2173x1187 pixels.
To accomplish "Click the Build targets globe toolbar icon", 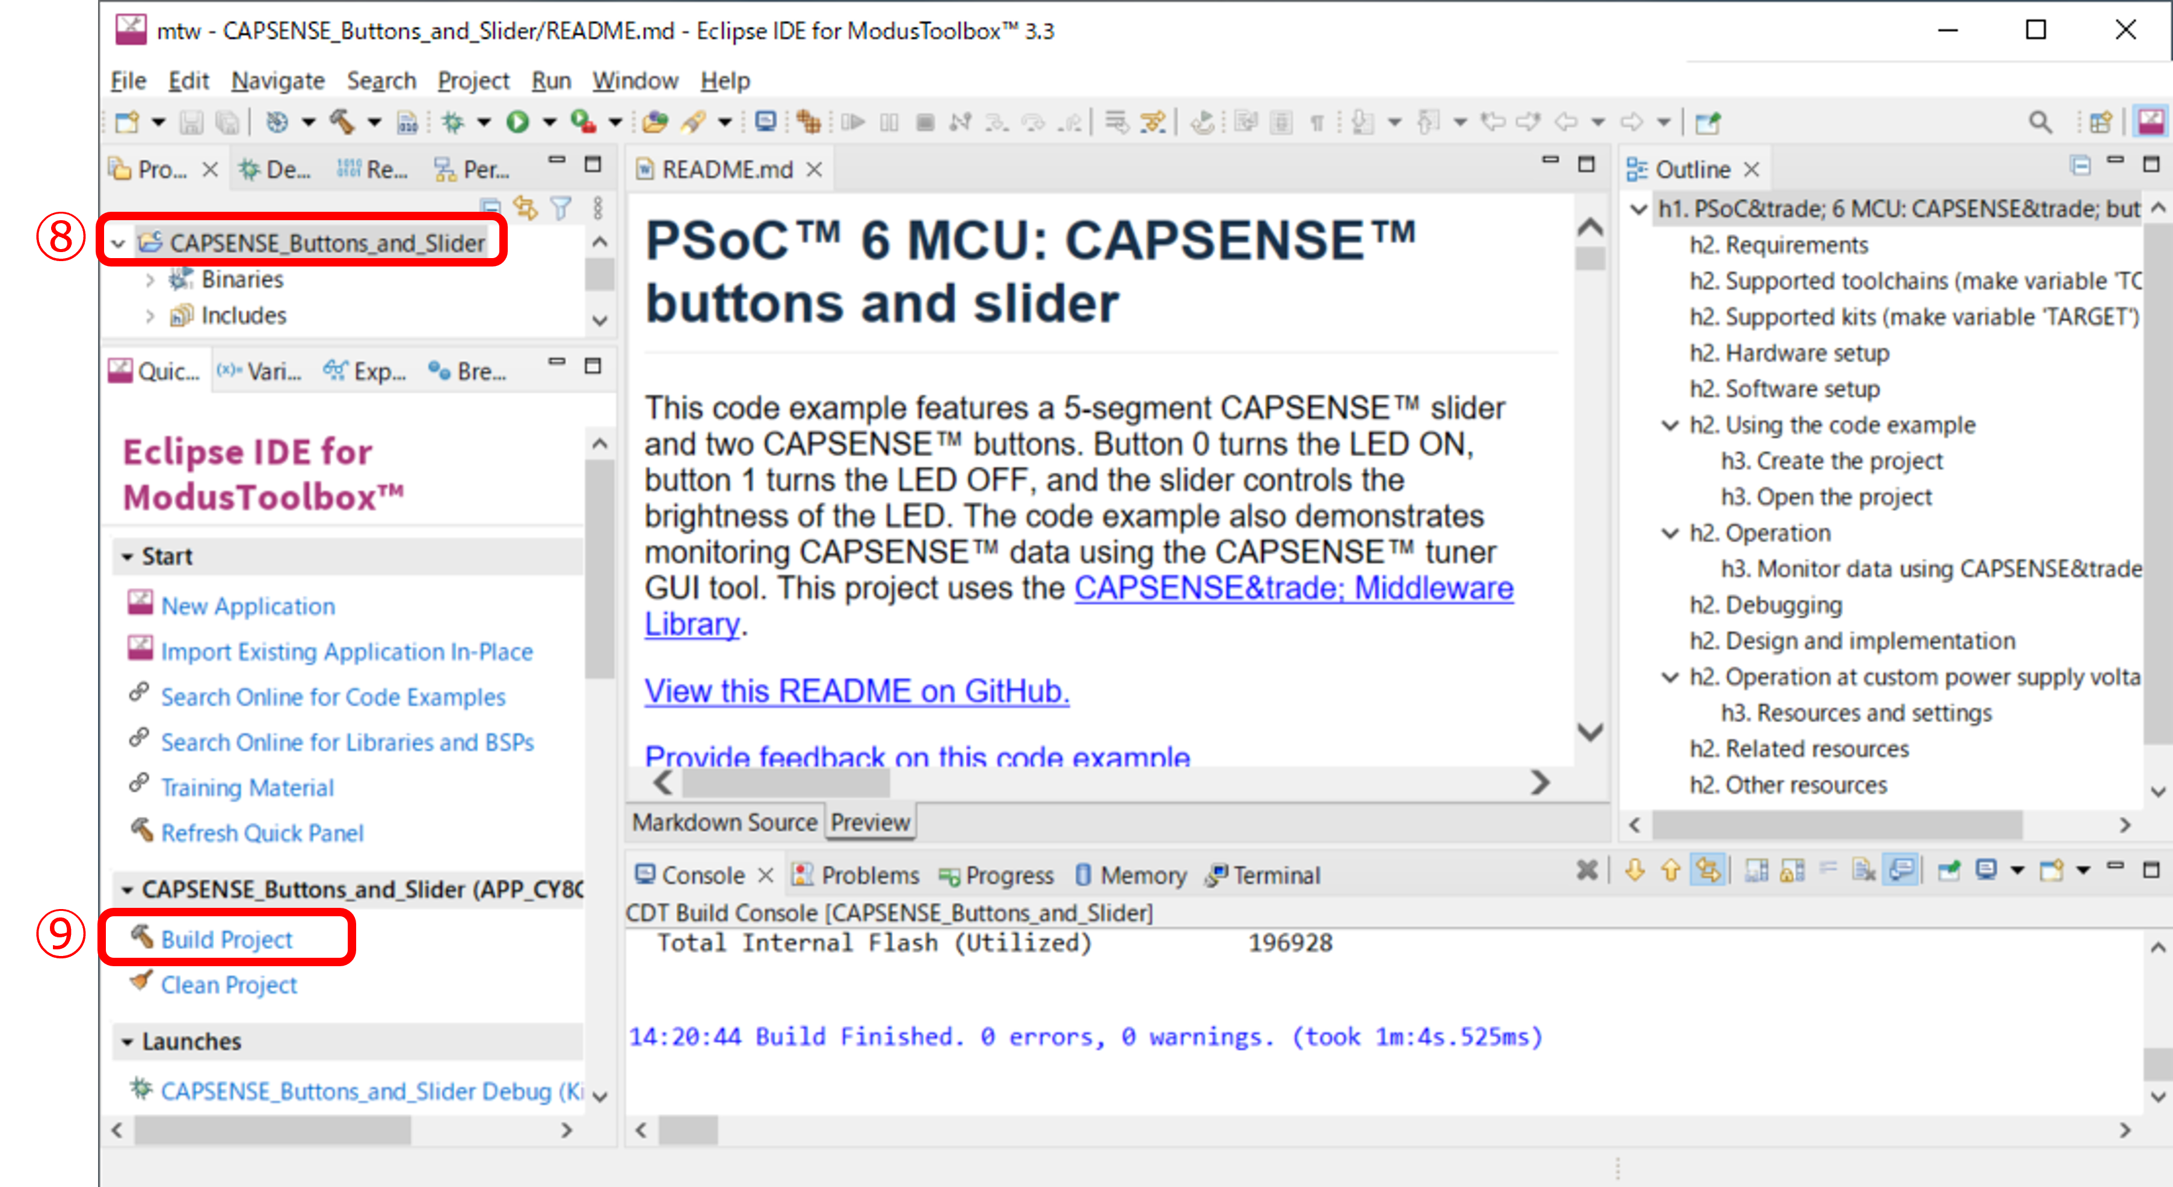I will pyautogui.click(x=277, y=122).
